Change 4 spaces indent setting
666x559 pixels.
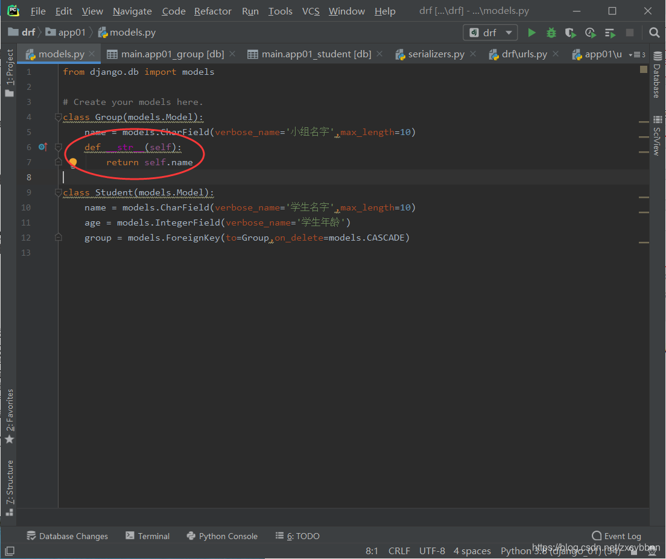tap(472, 551)
